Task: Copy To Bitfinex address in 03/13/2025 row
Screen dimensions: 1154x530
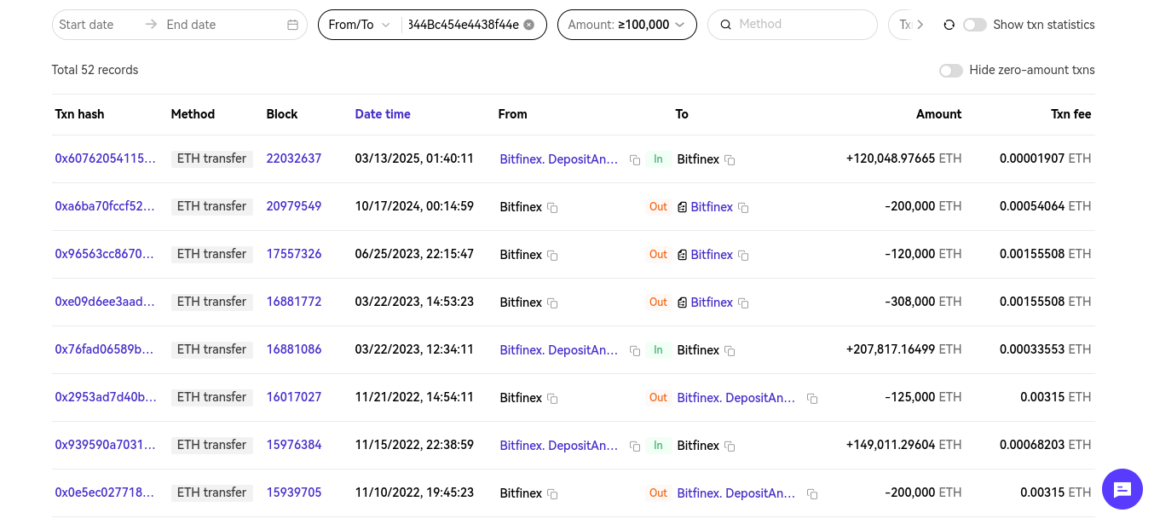Action: pyautogui.click(x=730, y=160)
